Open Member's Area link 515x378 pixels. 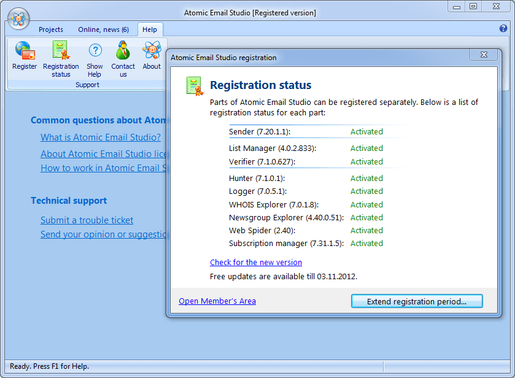coord(217,301)
